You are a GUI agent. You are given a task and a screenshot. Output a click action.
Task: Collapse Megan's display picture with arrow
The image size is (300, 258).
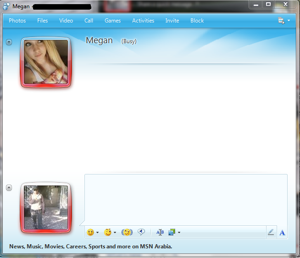click(x=9, y=42)
